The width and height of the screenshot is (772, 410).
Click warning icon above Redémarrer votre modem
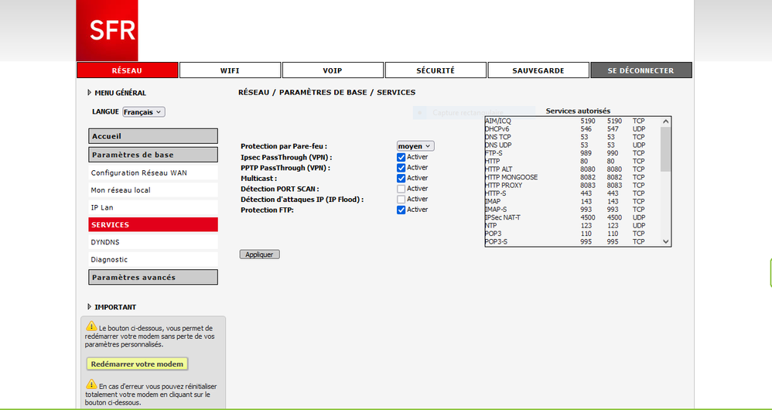91,326
